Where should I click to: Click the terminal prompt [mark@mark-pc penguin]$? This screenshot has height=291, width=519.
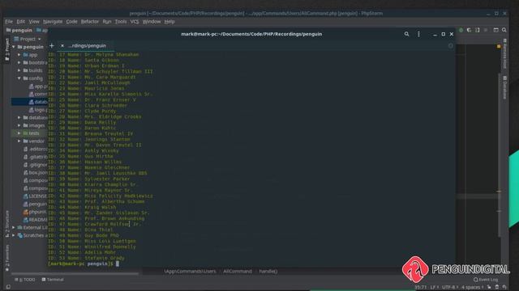[x=80, y=264]
